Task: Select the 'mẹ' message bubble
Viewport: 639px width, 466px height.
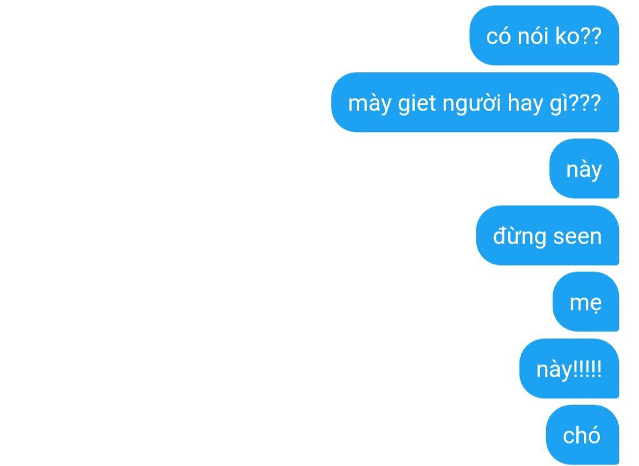Action: click(x=586, y=302)
